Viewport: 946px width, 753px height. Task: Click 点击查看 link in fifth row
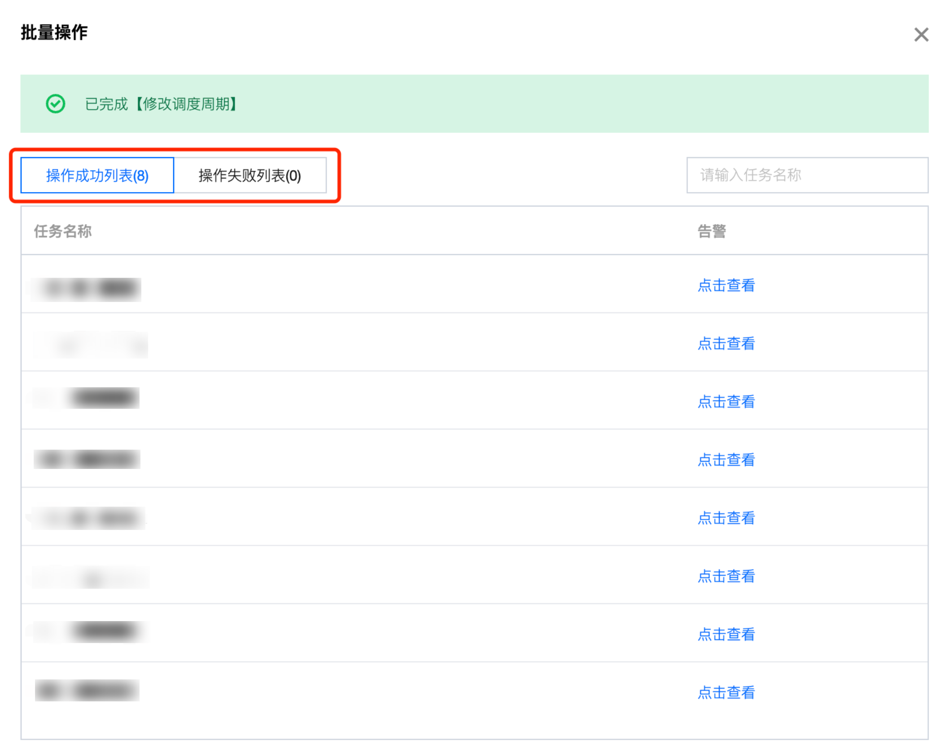pyautogui.click(x=726, y=518)
